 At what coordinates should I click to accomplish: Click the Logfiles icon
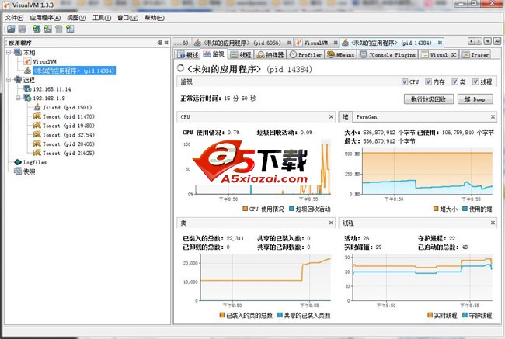[x=18, y=162]
